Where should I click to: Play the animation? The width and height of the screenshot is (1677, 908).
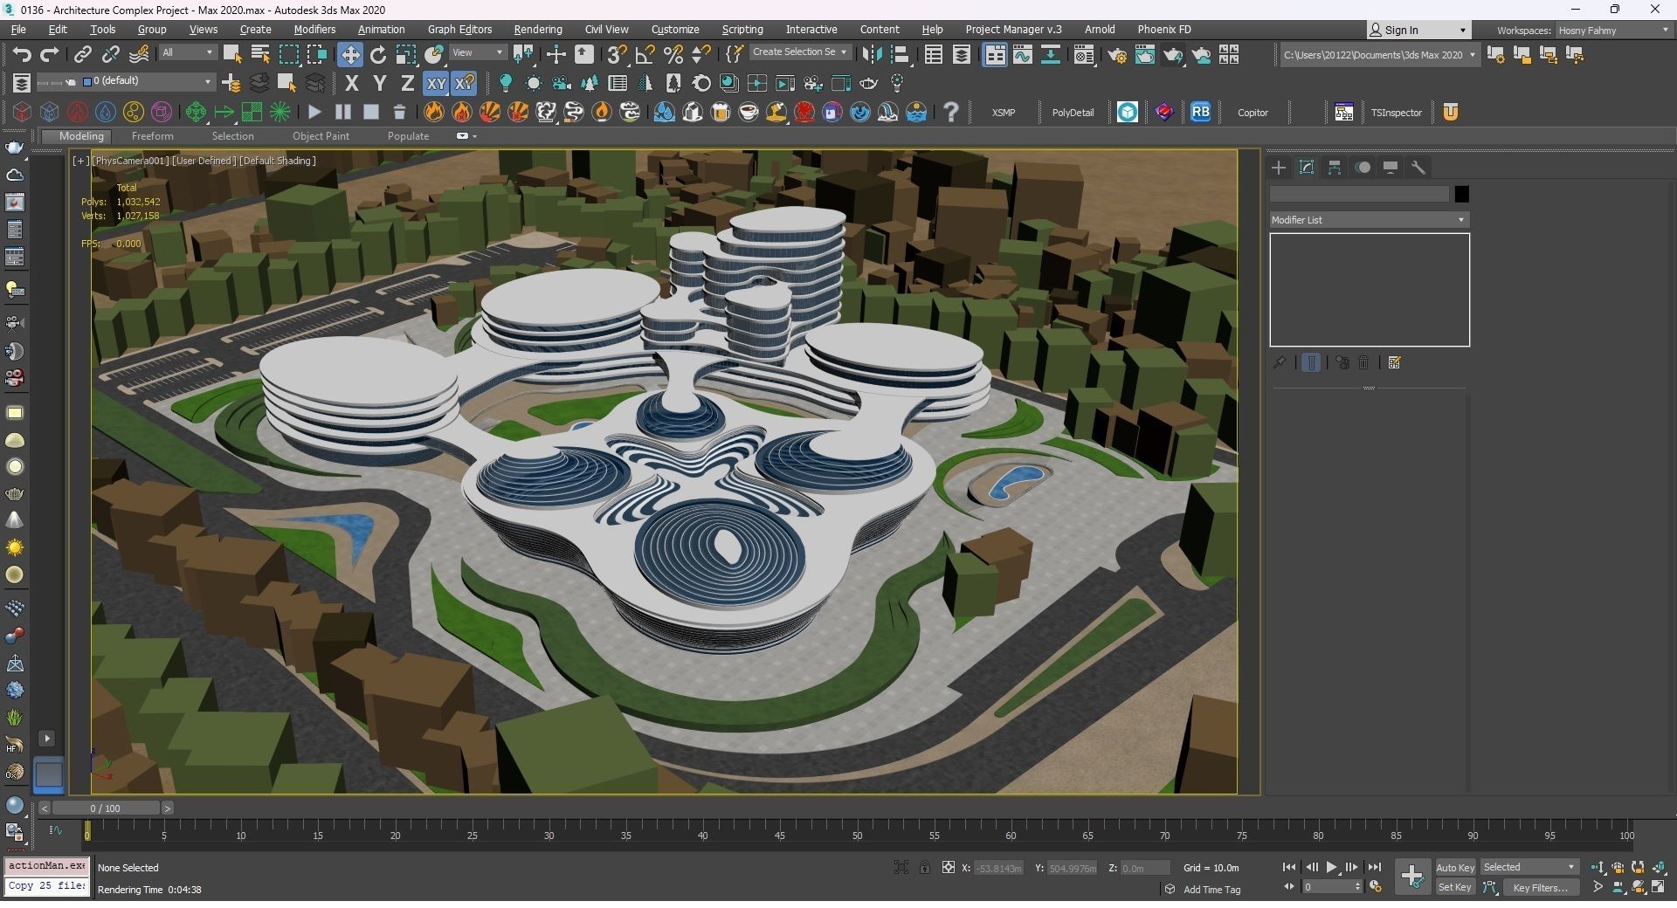1331,867
